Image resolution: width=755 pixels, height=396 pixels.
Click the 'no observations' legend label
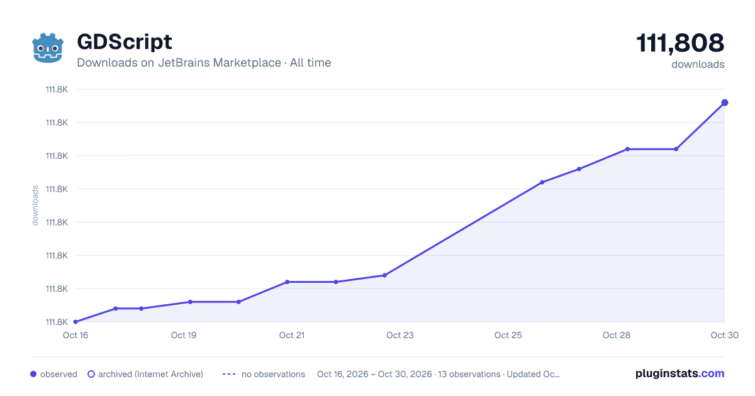(273, 374)
